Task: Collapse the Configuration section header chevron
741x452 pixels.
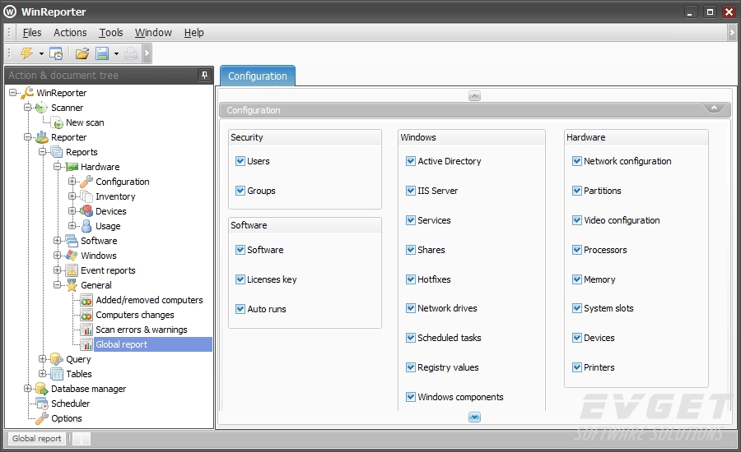Action: (x=714, y=108)
